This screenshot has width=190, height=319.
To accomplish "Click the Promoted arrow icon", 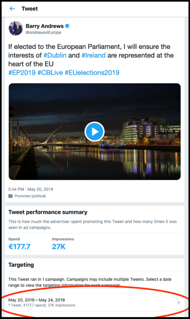I will [x=10, y=196].
